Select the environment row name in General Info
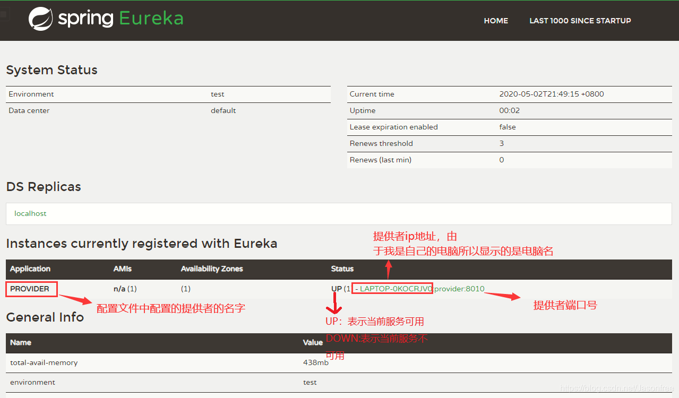679x398 pixels. tap(32, 382)
